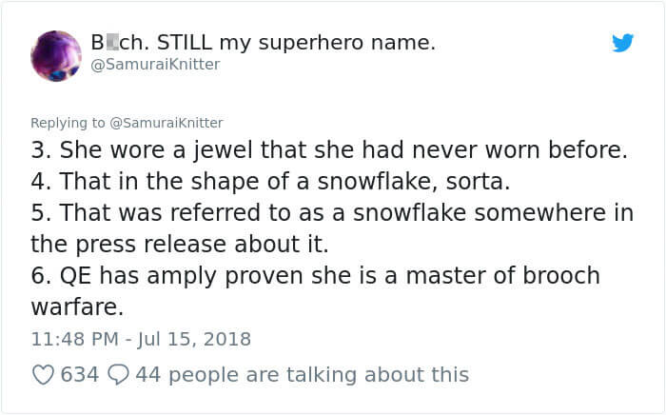Click the line starting "5. That was referred"
Viewport: 666px width, 415px height.
(333, 212)
